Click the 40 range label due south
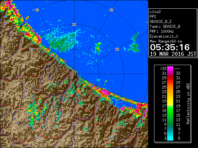Image resolution: width=198 pixels, height=148 pixels. coord(74,123)
